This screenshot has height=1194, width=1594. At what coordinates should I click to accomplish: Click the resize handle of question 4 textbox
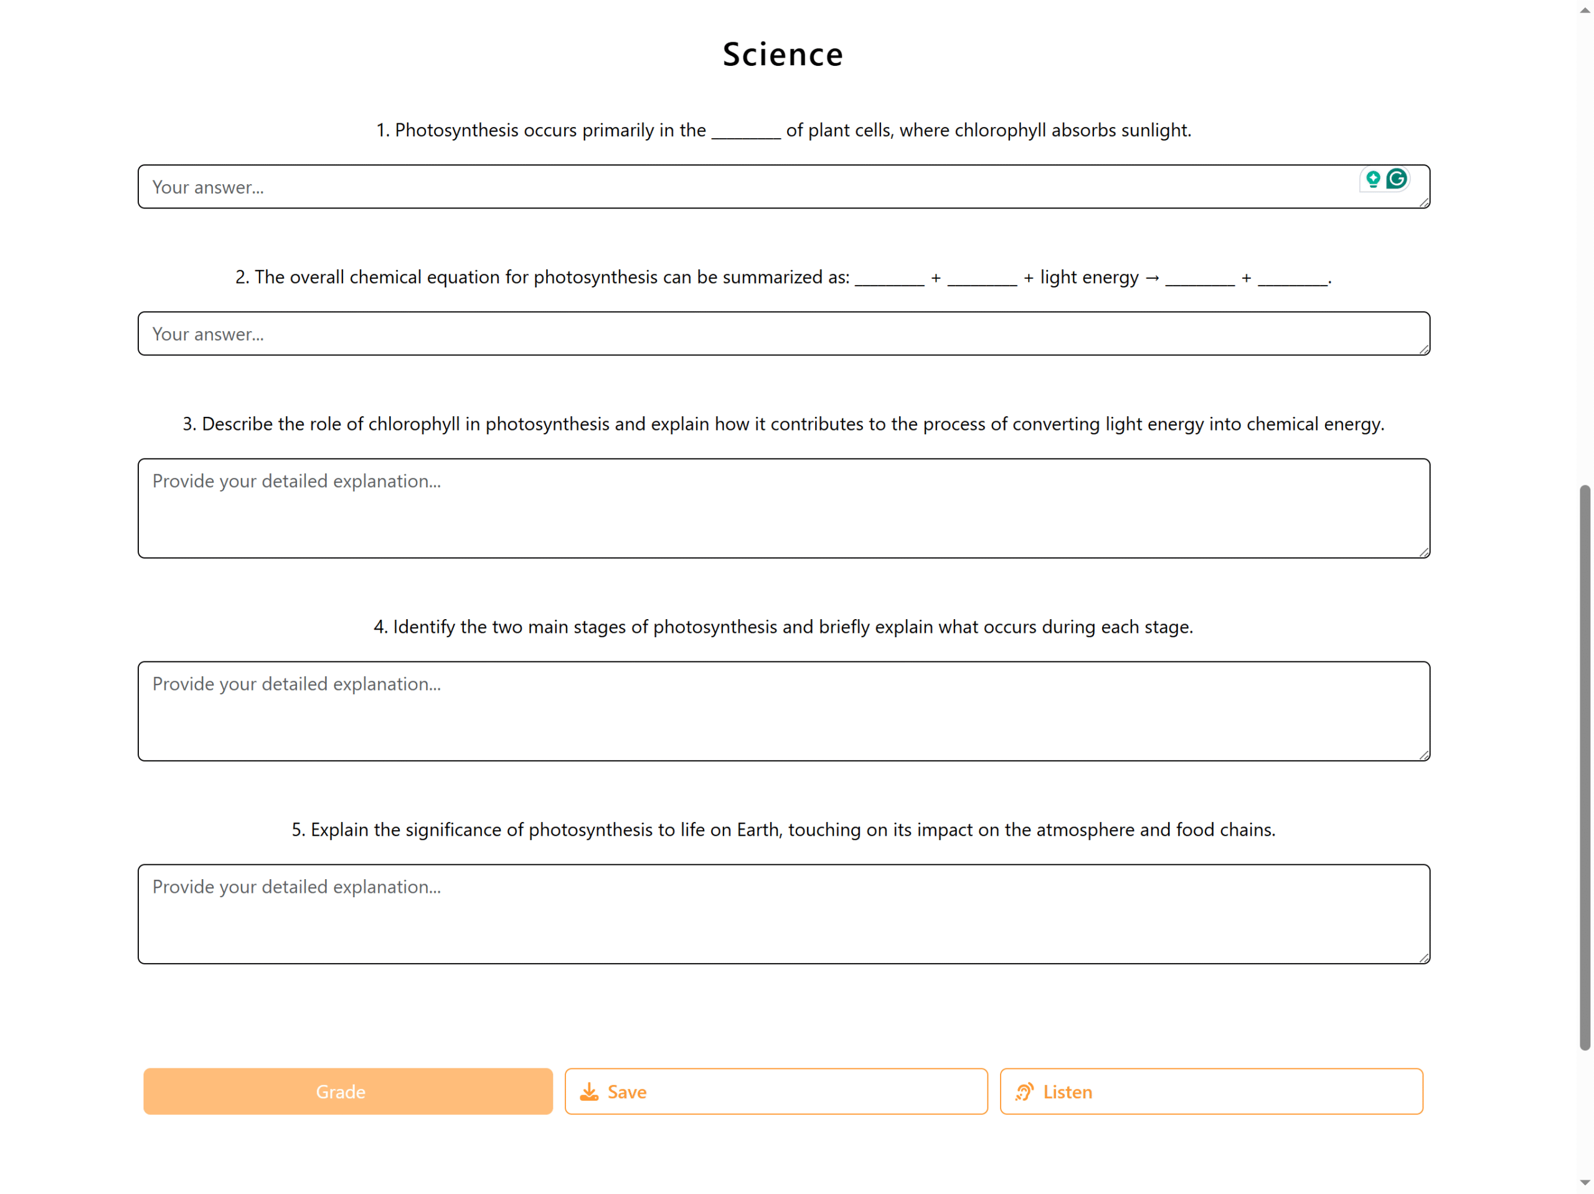point(1424,755)
